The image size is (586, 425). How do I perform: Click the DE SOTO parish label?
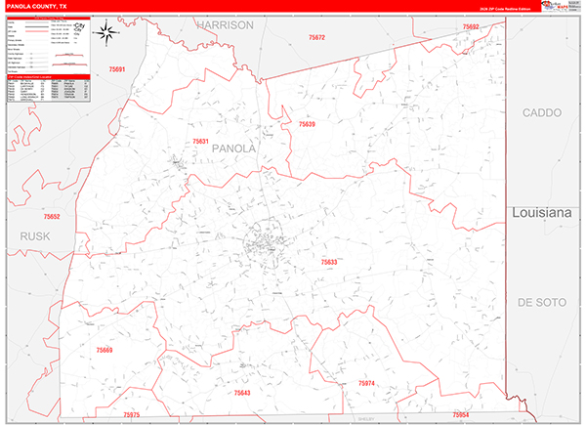click(542, 302)
